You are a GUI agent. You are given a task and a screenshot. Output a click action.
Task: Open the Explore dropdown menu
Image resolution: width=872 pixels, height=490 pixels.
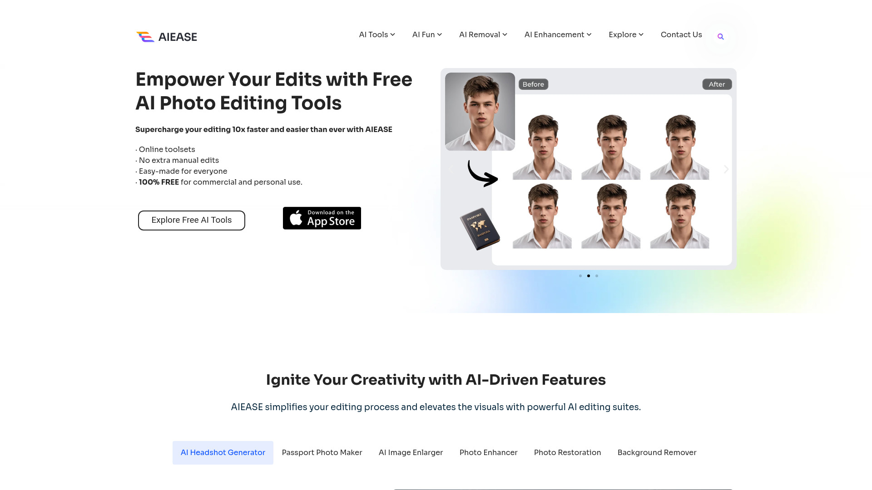[x=626, y=34]
